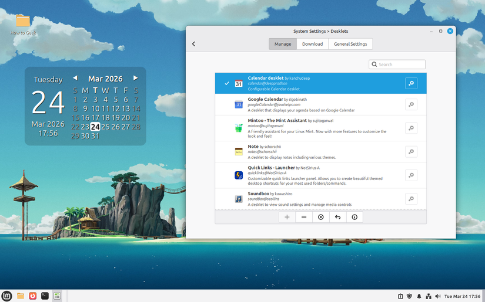Open settings gear for Quick Links Launcher

click(411, 175)
